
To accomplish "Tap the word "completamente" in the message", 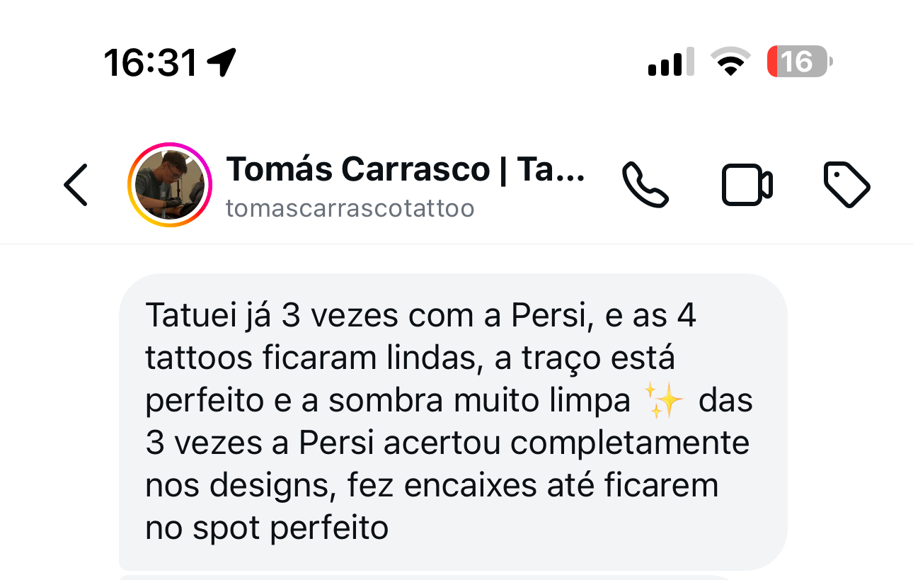I will coord(630,443).
